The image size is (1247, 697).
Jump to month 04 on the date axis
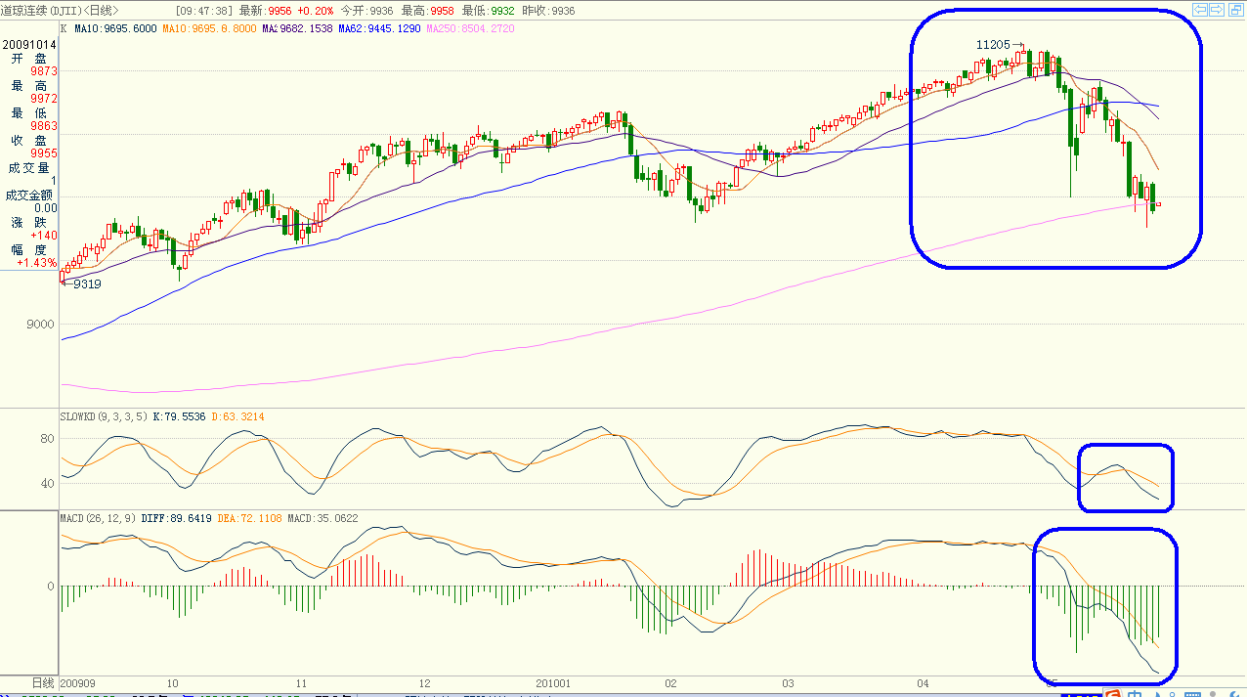923,683
